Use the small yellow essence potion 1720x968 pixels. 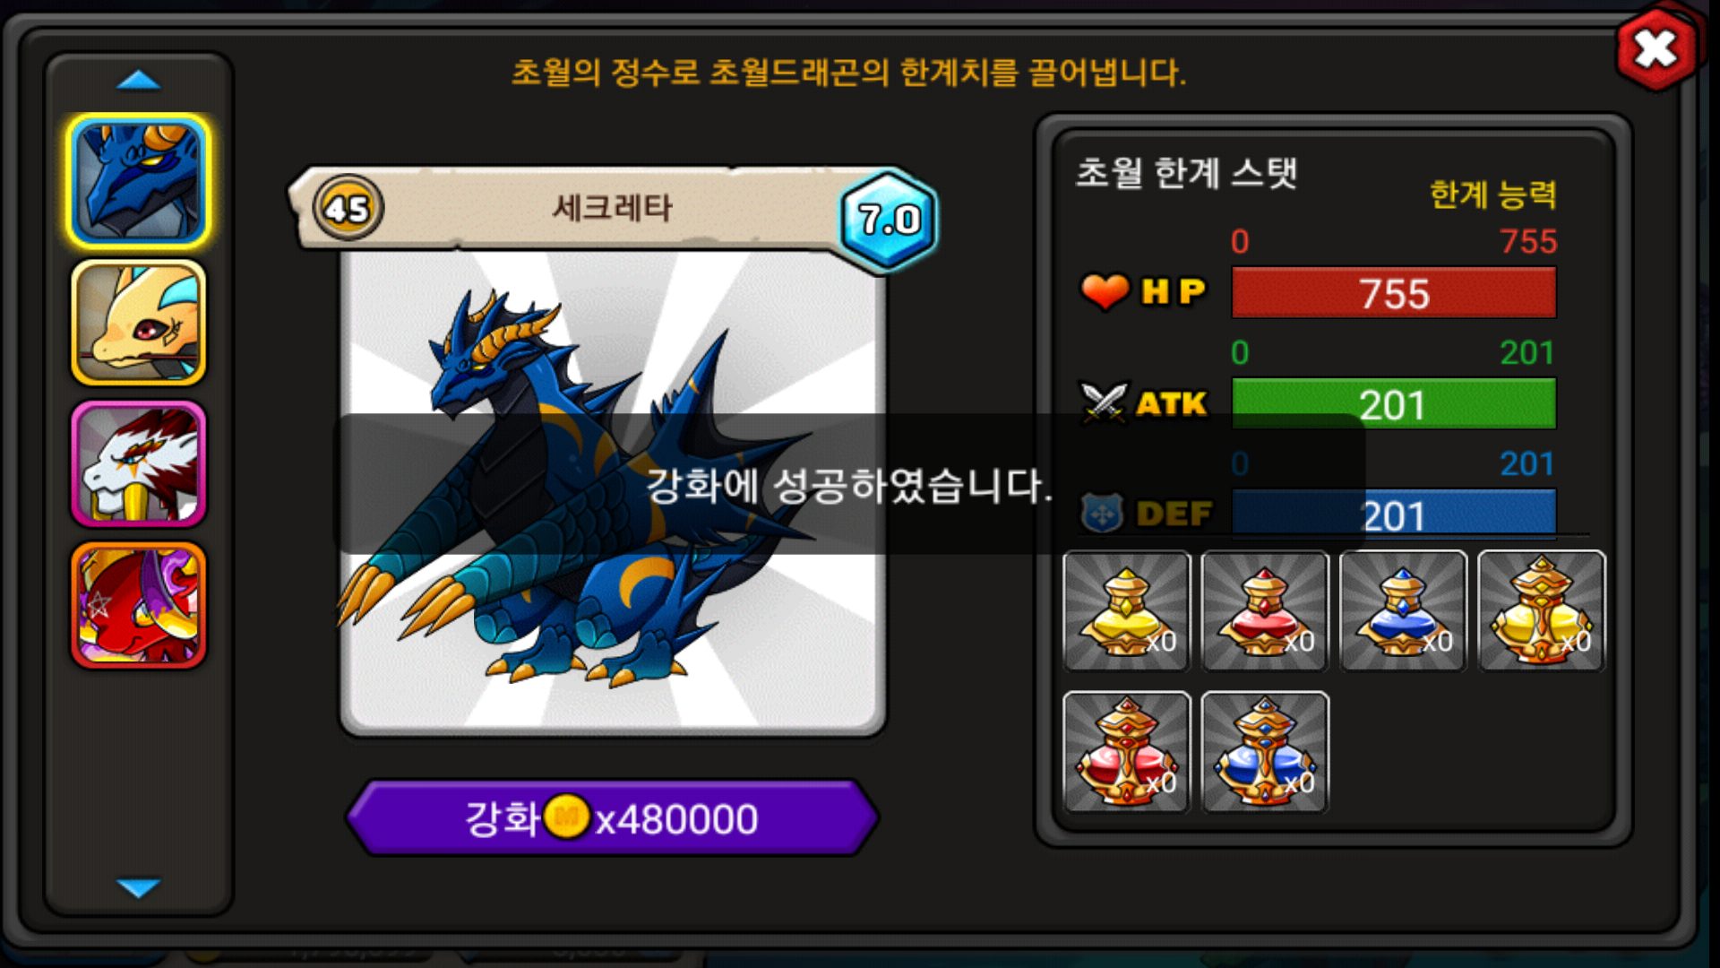pos(1127,610)
